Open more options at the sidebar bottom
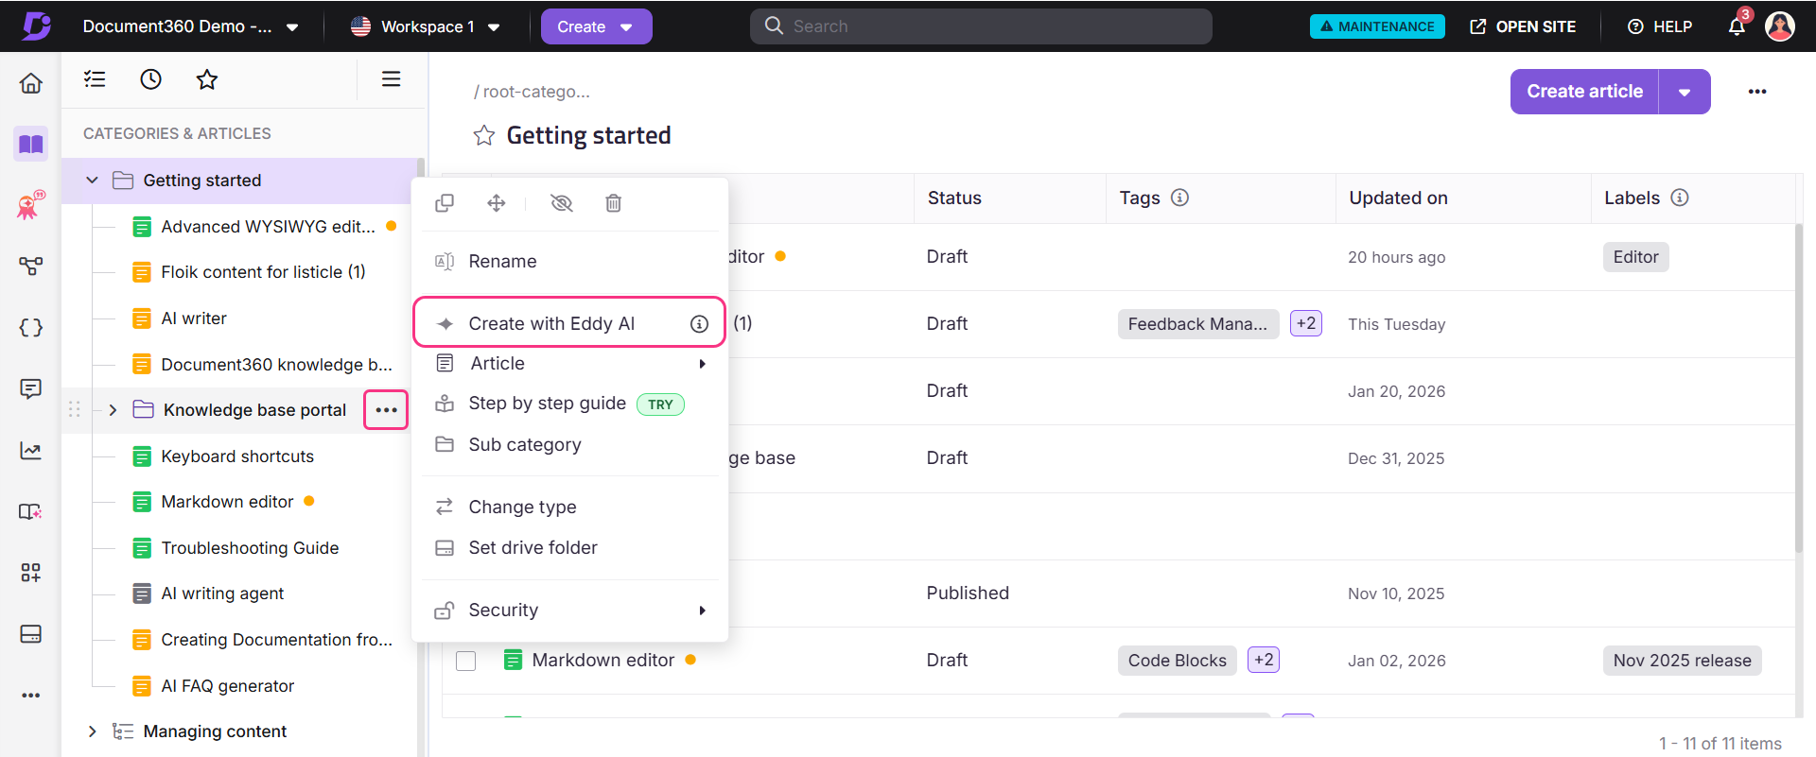The width and height of the screenshot is (1816, 757). click(x=31, y=695)
